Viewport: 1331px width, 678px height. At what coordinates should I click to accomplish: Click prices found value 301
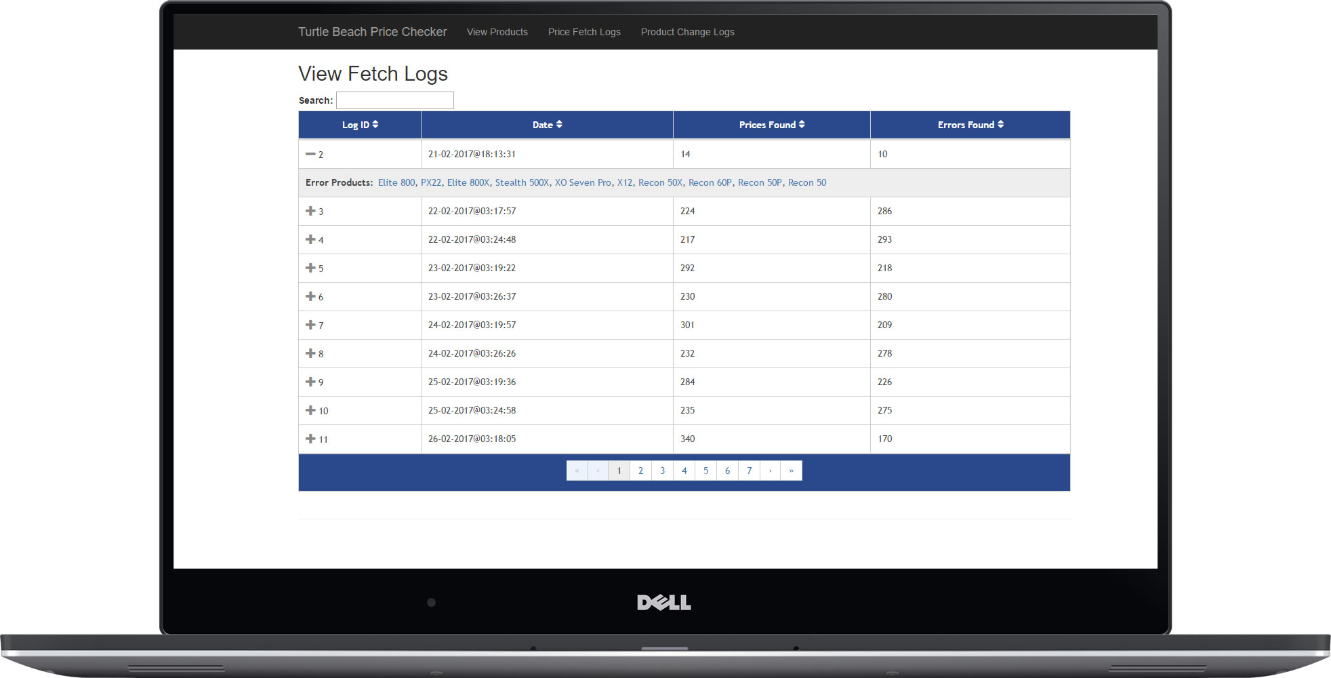click(687, 325)
